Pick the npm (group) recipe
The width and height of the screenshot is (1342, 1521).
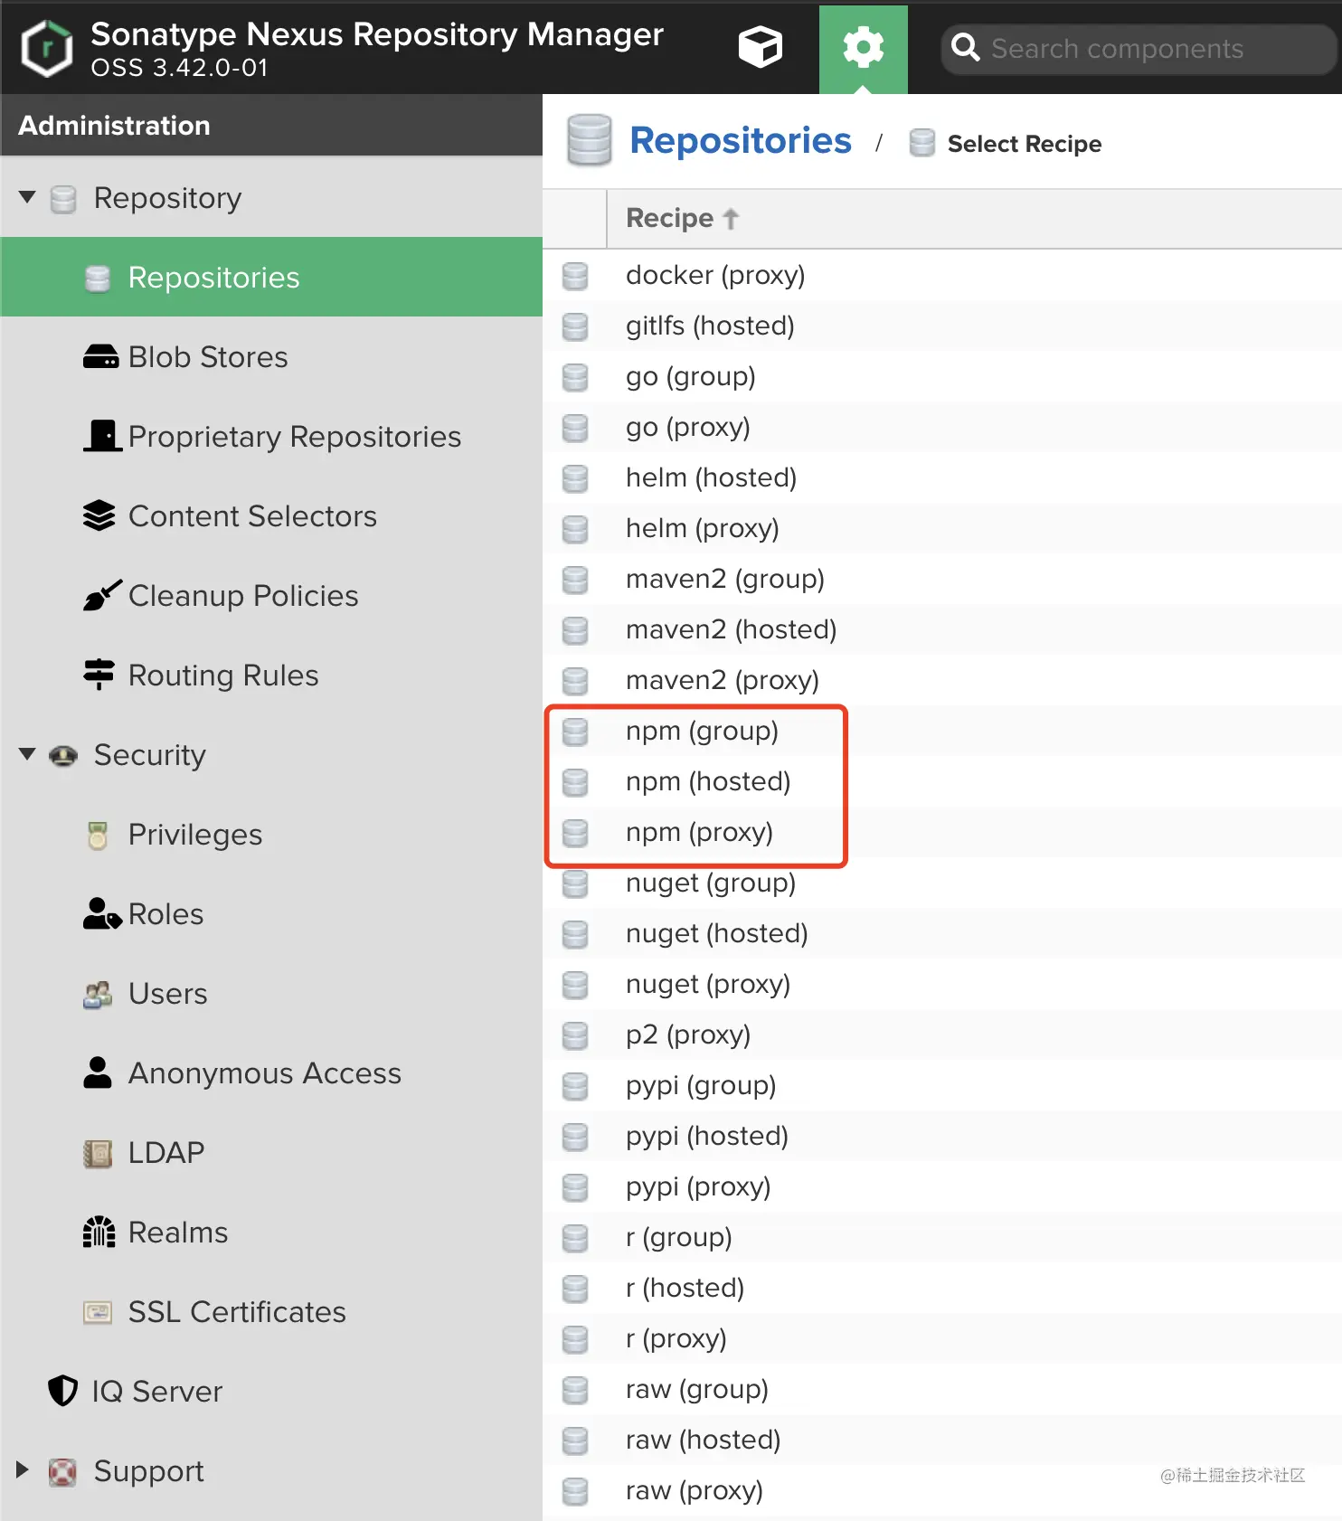point(702,731)
